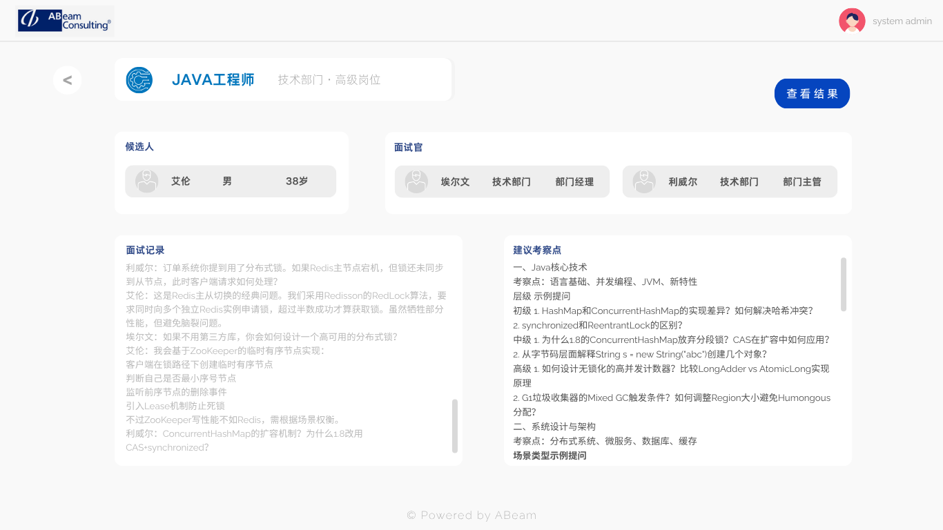The image size is (943, 530).
Task: Click candidate 艾伦's avatar icon
Action: pos(146,181)
